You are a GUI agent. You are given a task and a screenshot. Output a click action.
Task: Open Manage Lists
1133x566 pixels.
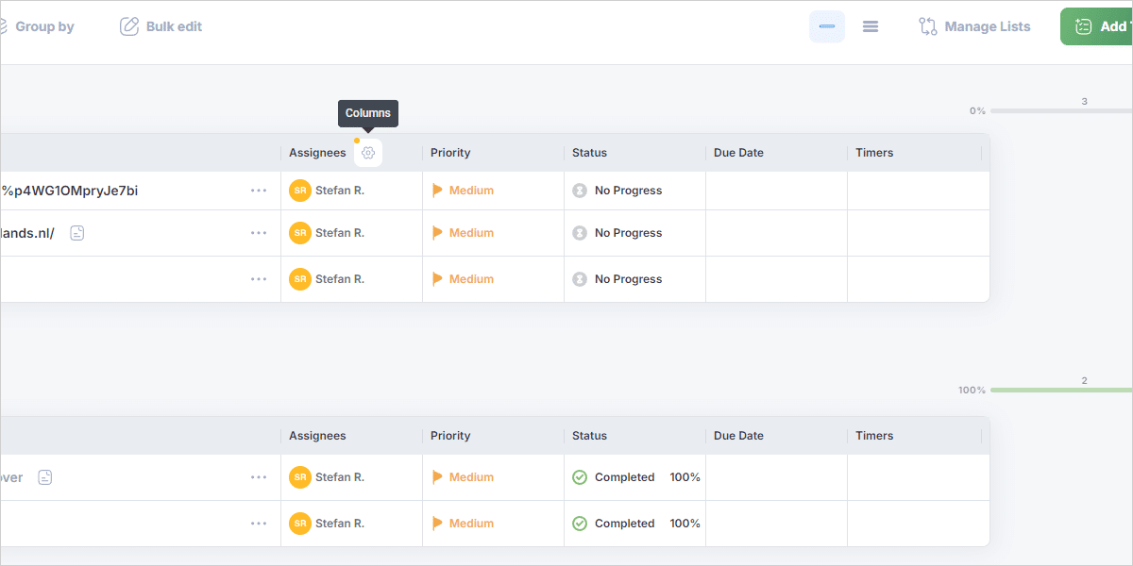(x=974, y=26)
